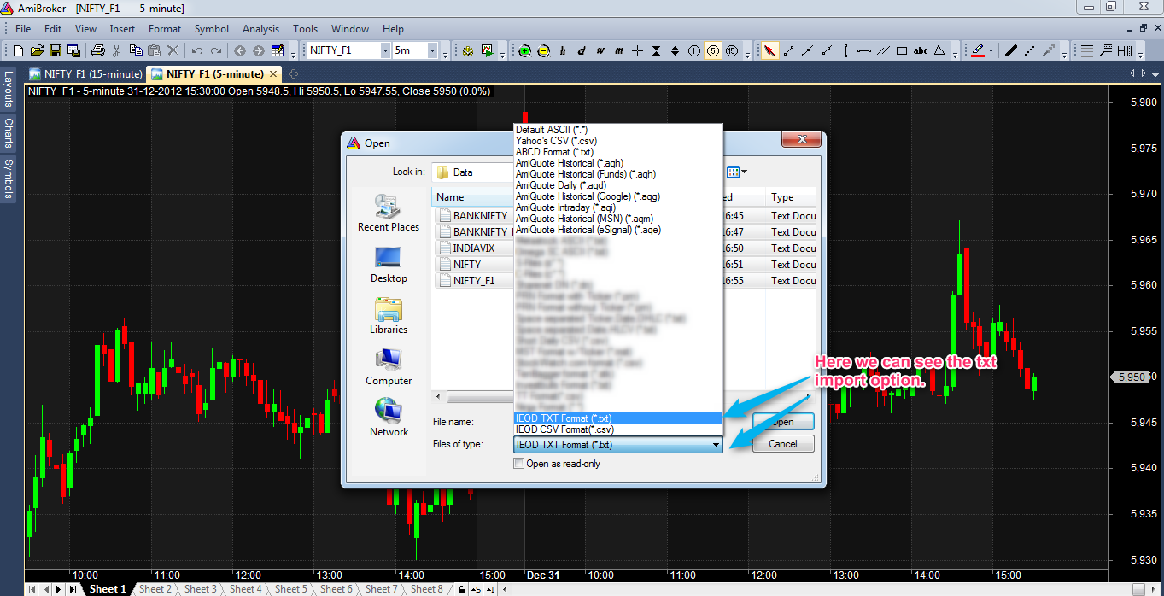The image size is (1164, 596).
Task: Click the Computer shortcut in Open dialog
Action: click(x=389, y=367)
